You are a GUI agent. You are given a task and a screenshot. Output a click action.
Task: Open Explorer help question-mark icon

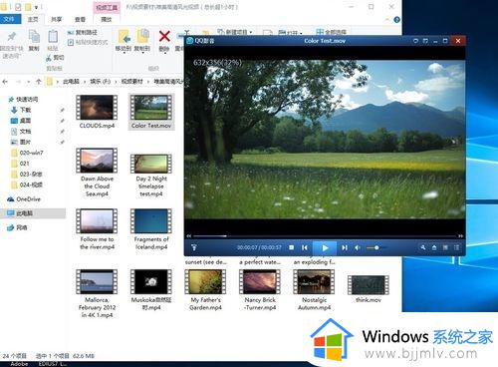point(396,20)
